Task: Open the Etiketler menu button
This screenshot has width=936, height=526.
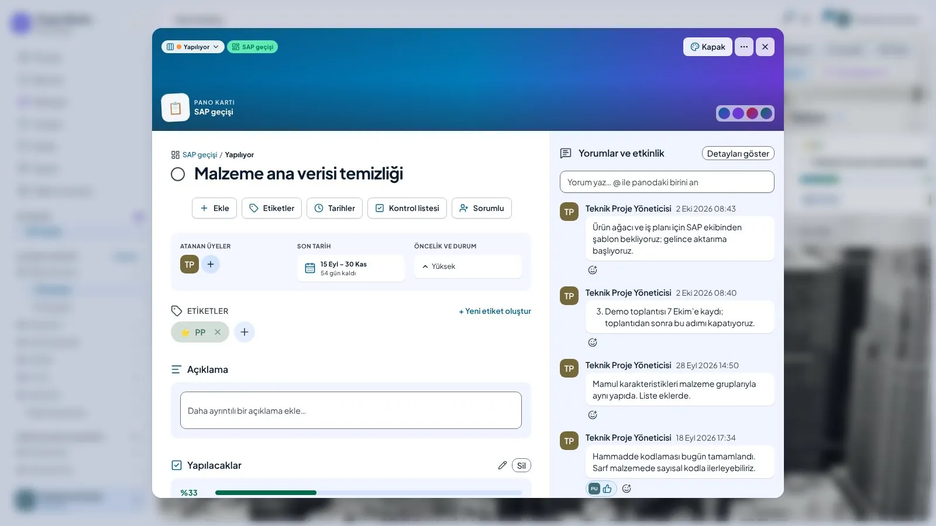Action: tap(272, 208)
